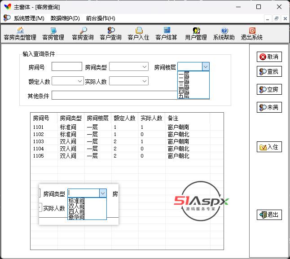Viewport: 290px width, 259px height.
Task: Click the 查找 search button
Action: (x=269, y=71)
